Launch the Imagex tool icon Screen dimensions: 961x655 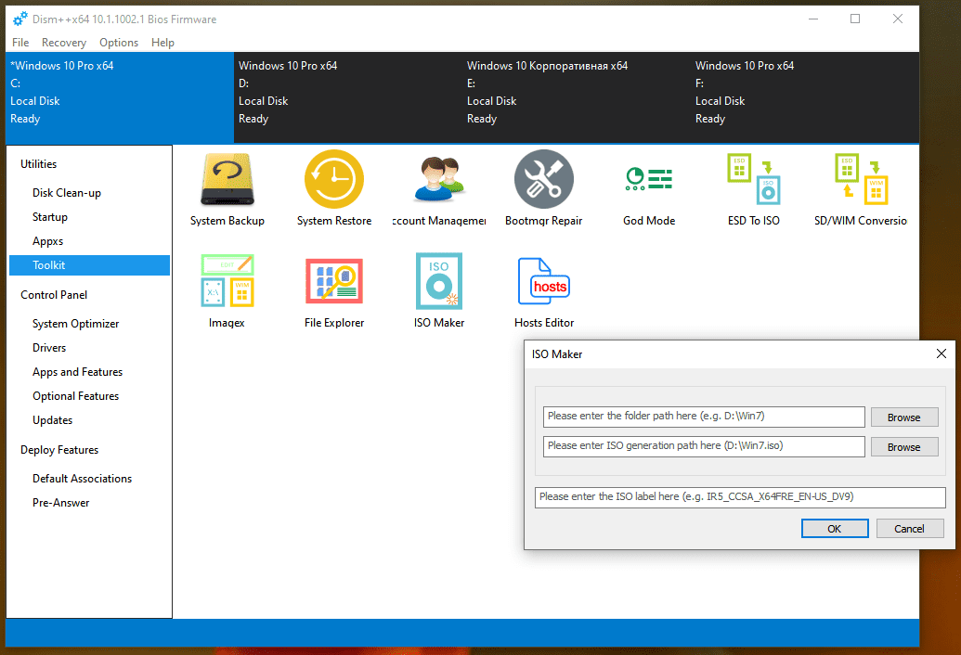(227, 281)
